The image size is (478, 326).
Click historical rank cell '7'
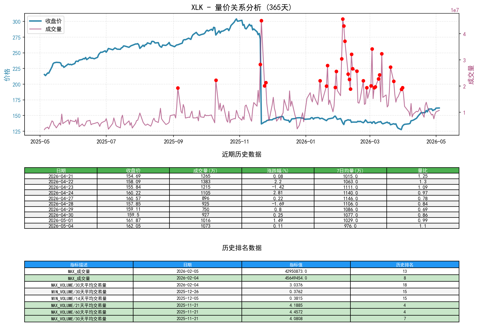(405, 319)
